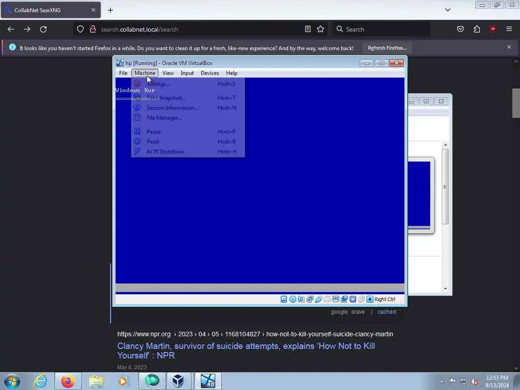520x390 pixels.
Task: Open the View menu in VirtualBox
Action: (168, 73)
